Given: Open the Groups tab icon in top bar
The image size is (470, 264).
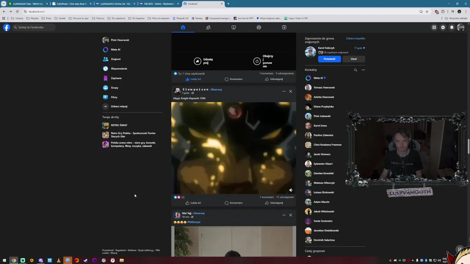Looking at the screenshot, I should pos(259,27).
